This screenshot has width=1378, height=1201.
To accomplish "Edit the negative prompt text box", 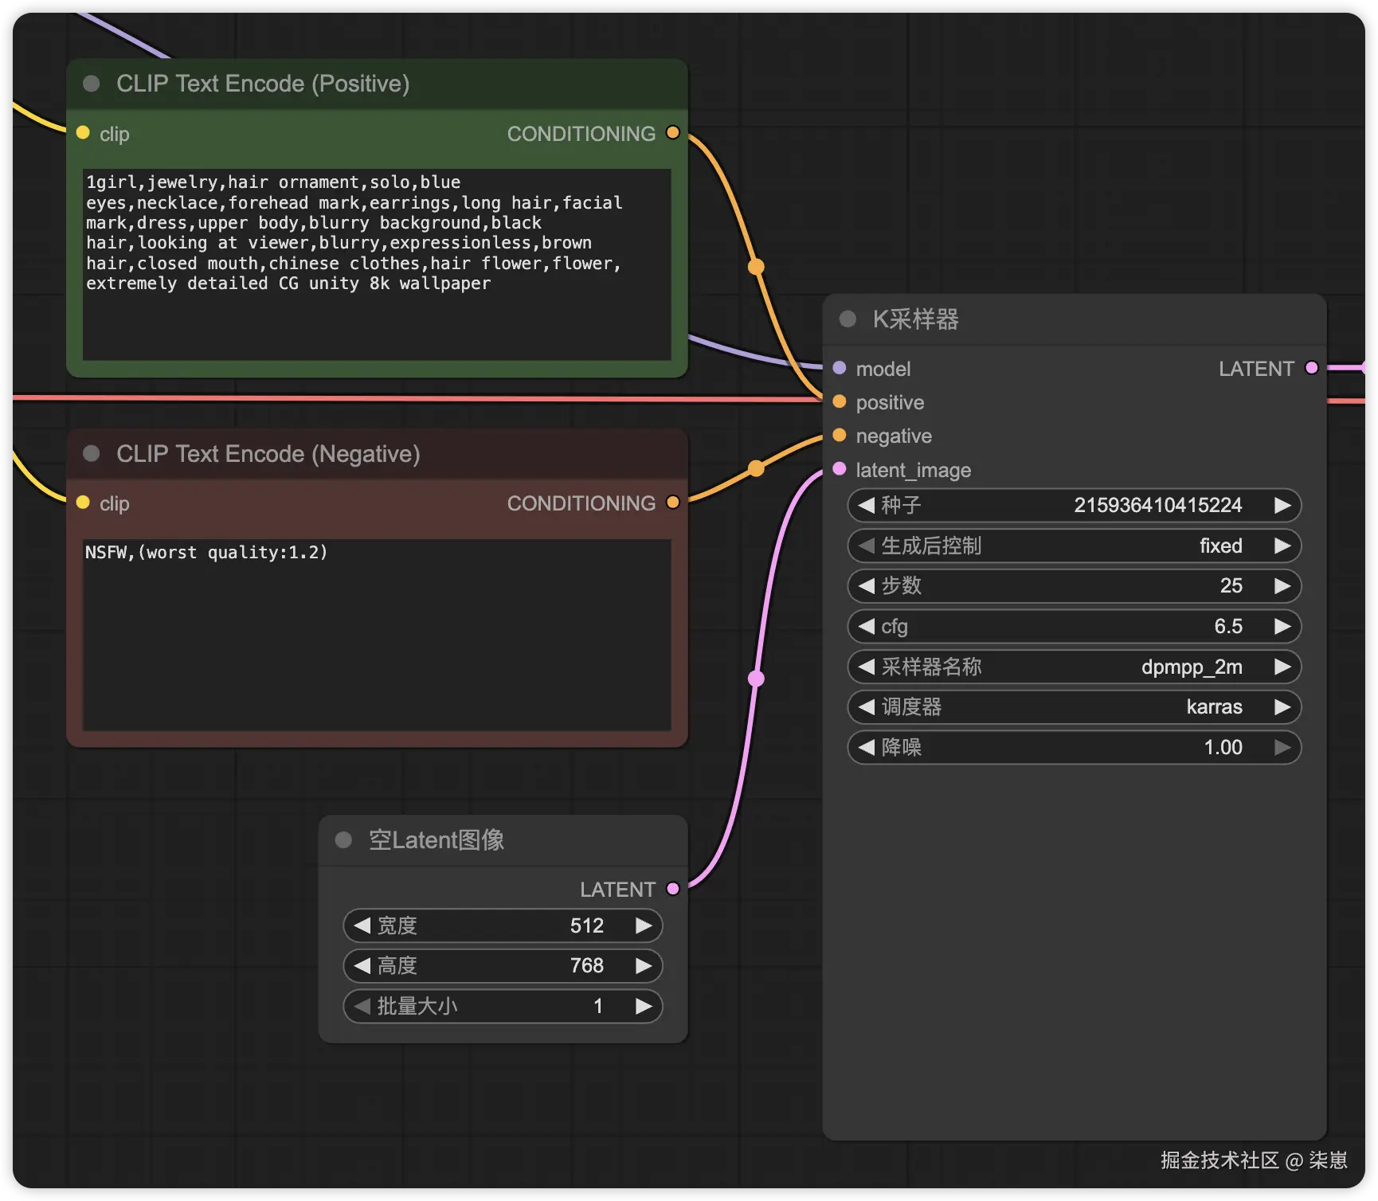I will [x=377, y=635].
